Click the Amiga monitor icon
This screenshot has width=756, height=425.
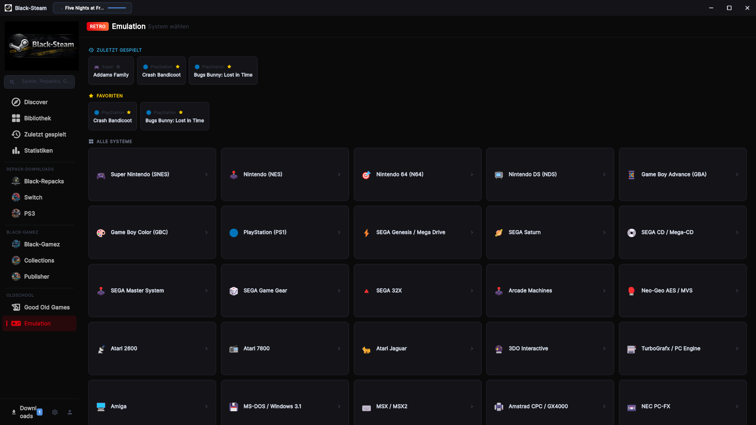click(101, 407)
